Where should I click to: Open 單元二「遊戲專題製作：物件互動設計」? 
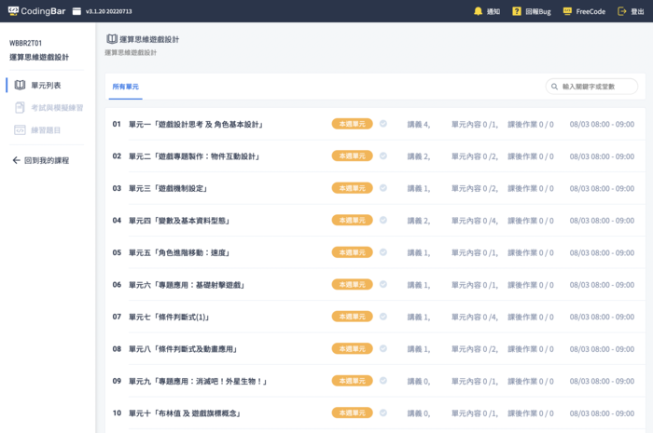coord(200,156)
